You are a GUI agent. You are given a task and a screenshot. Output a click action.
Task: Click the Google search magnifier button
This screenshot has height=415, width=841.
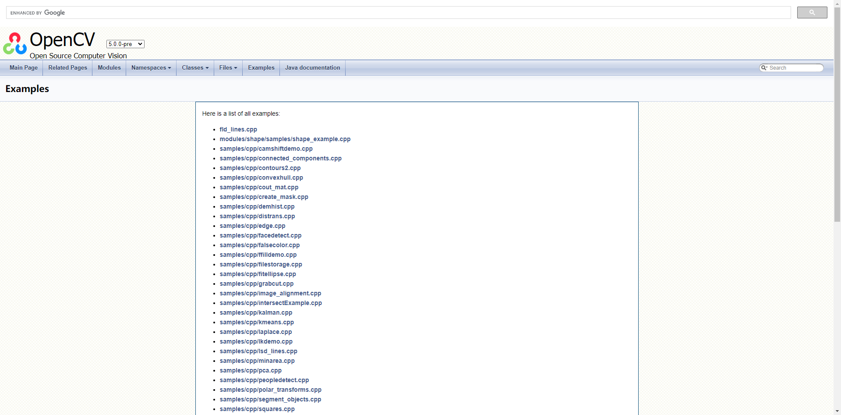point(812,13)
